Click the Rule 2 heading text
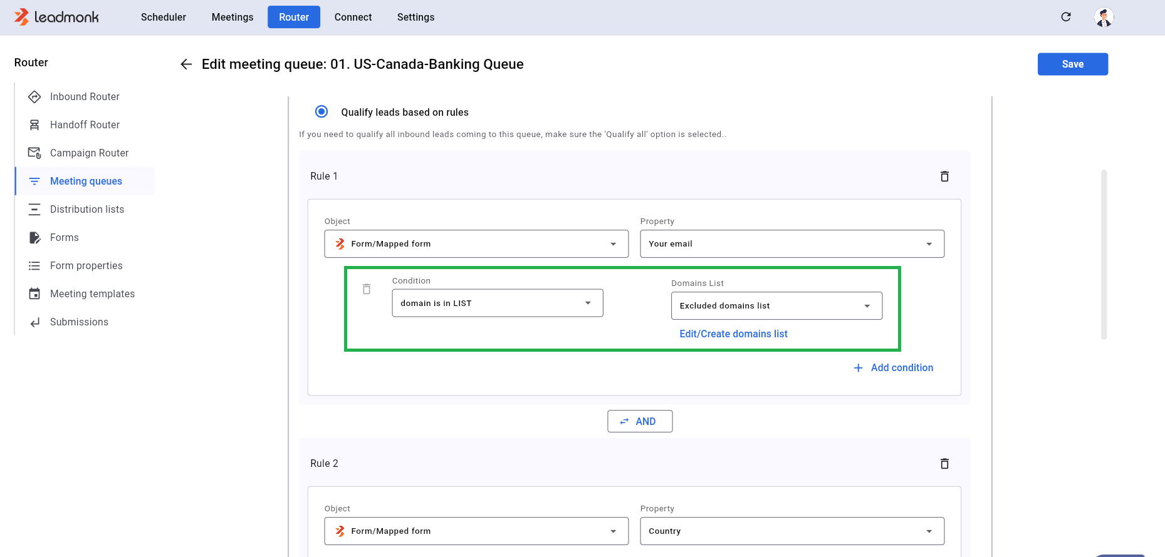Viewport: 1165px width, 557px height. click(x=324, y=464)
